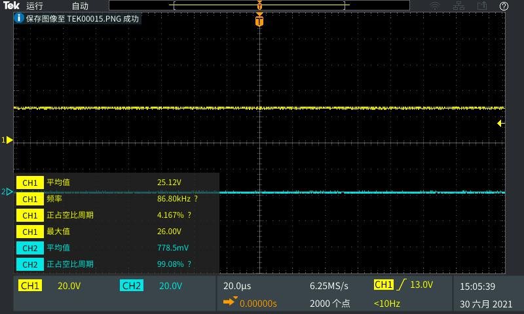Click the info icon in save notification

click(19, 18)
